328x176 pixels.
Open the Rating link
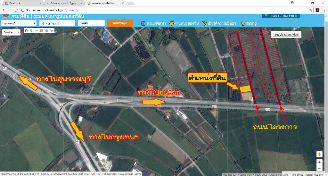click(x=251, y=23)
